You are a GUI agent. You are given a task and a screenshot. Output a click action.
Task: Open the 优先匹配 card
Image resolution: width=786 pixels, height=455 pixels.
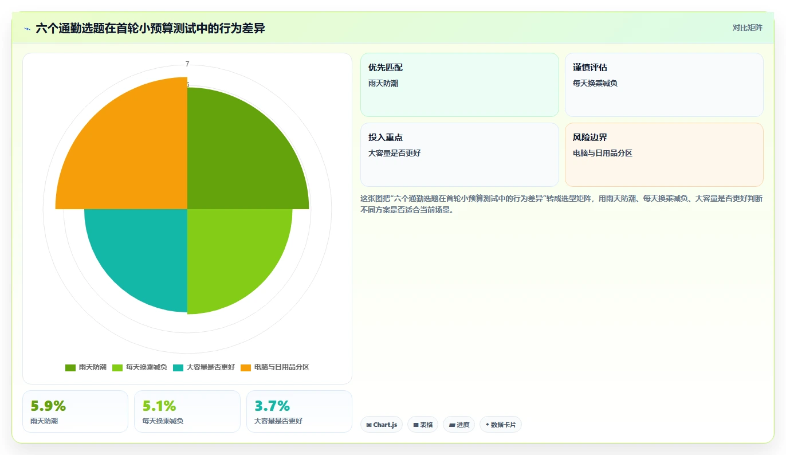coord(459,85)
